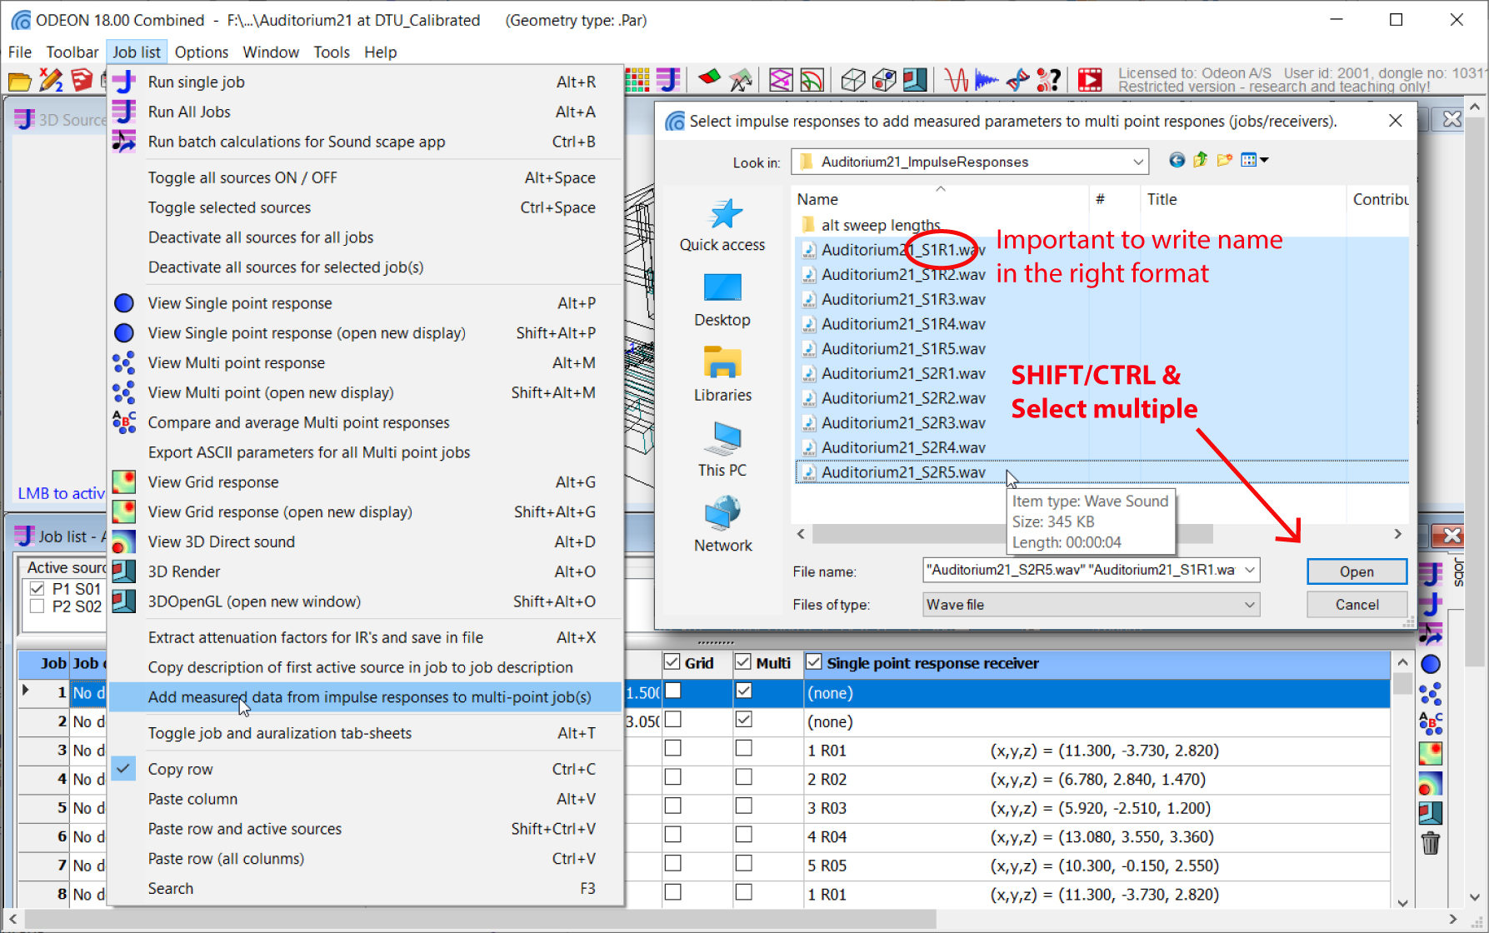The width and height of the screenshot is (1489, 933).
Task: Toggle the Grid column header checkbox
Action: click(x=672, y=662)
